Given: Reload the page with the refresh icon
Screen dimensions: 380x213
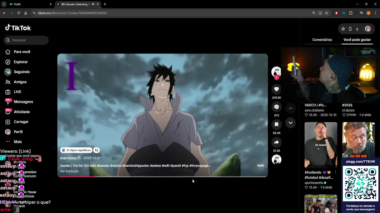Looking at the screenshot, I should tap(18, 13).
